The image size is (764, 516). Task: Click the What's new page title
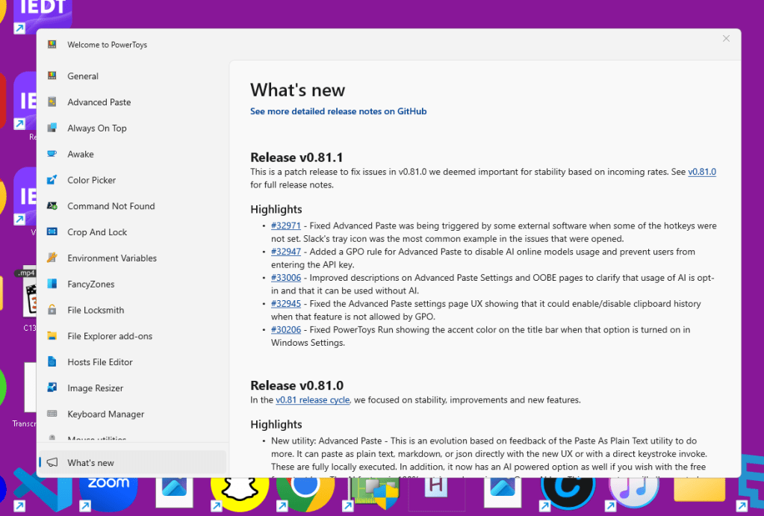(298, 90)
